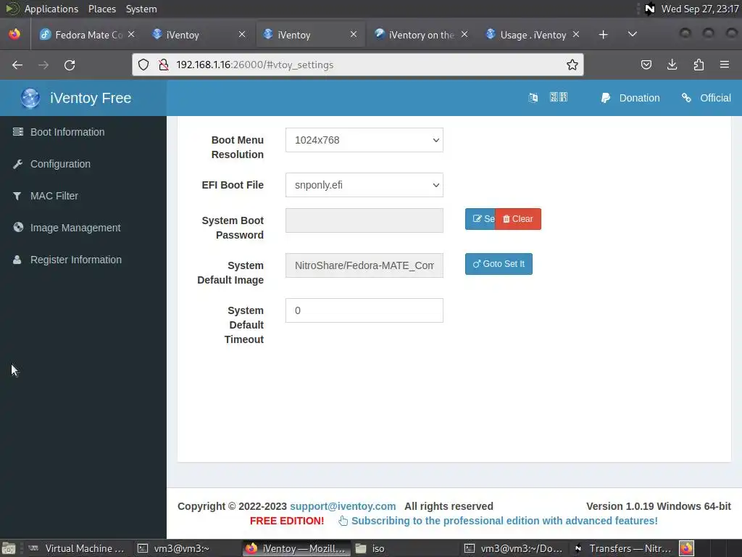Open Firefox hamburger menu
Viewport: 742px width, 557px height.
(x=725, y=65)
